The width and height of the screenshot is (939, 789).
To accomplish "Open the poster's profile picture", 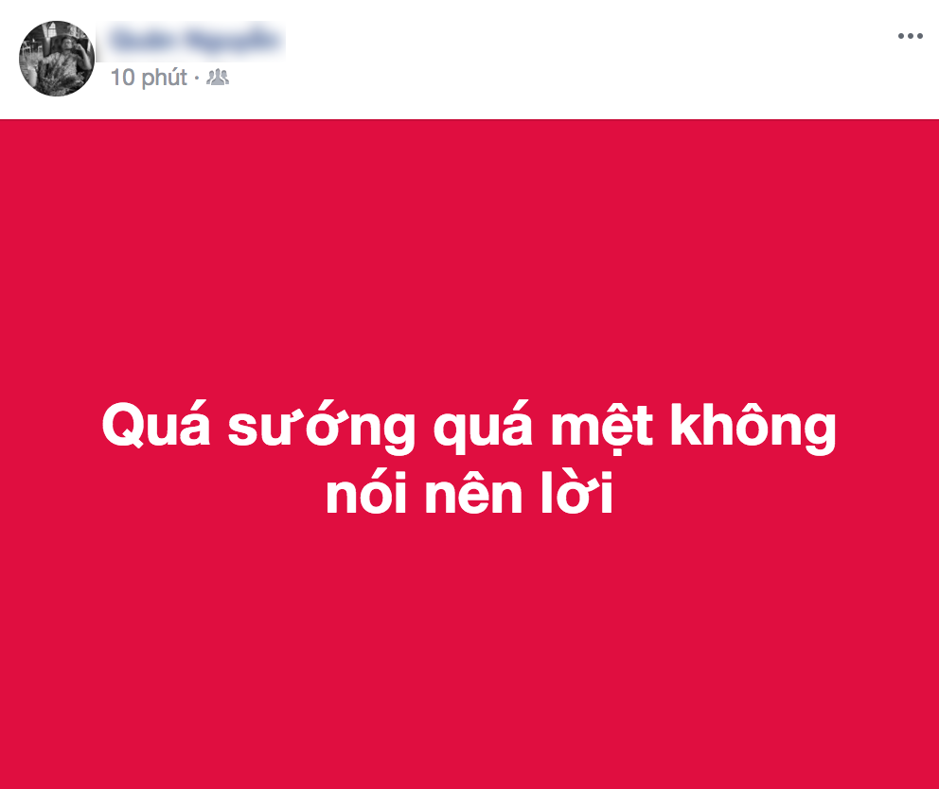I will 57,58.
